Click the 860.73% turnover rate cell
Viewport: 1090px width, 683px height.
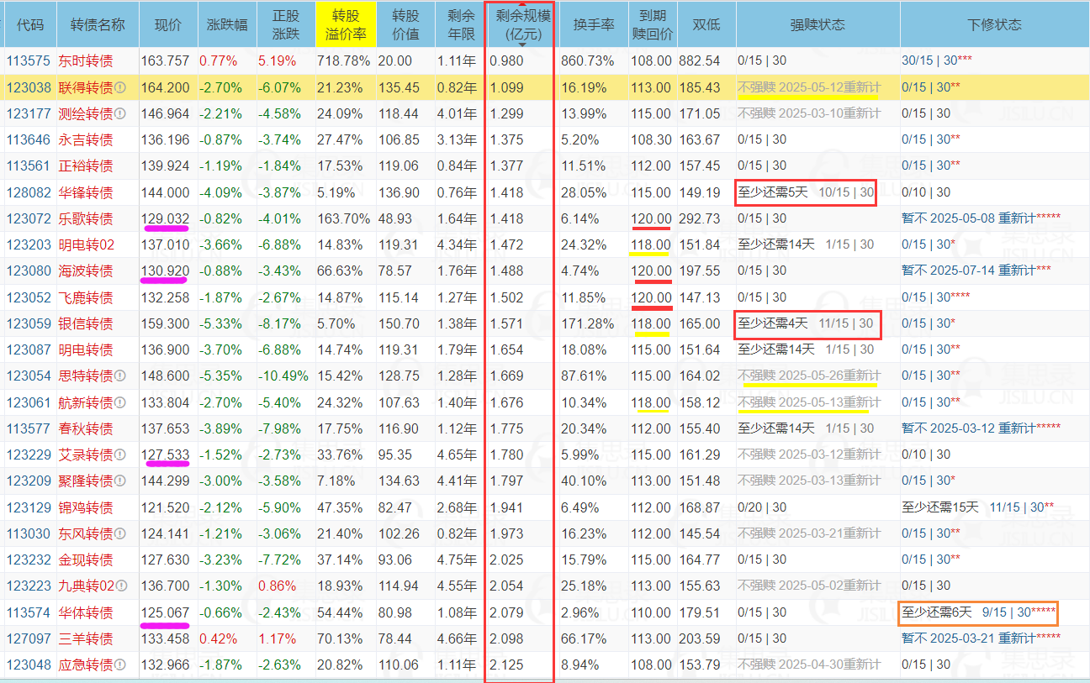point(588,60)
